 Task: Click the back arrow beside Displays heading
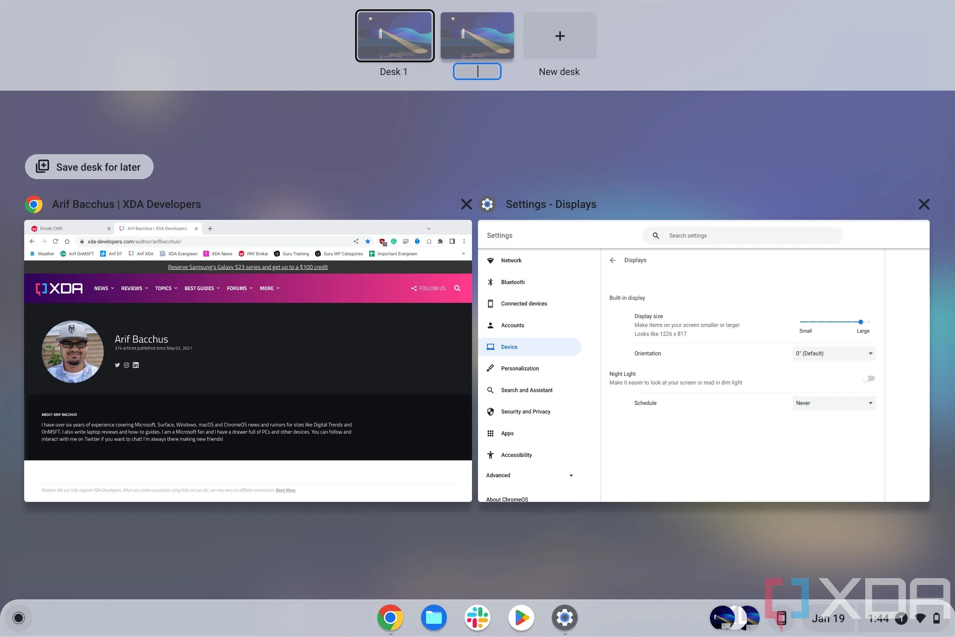pos(613,260)
